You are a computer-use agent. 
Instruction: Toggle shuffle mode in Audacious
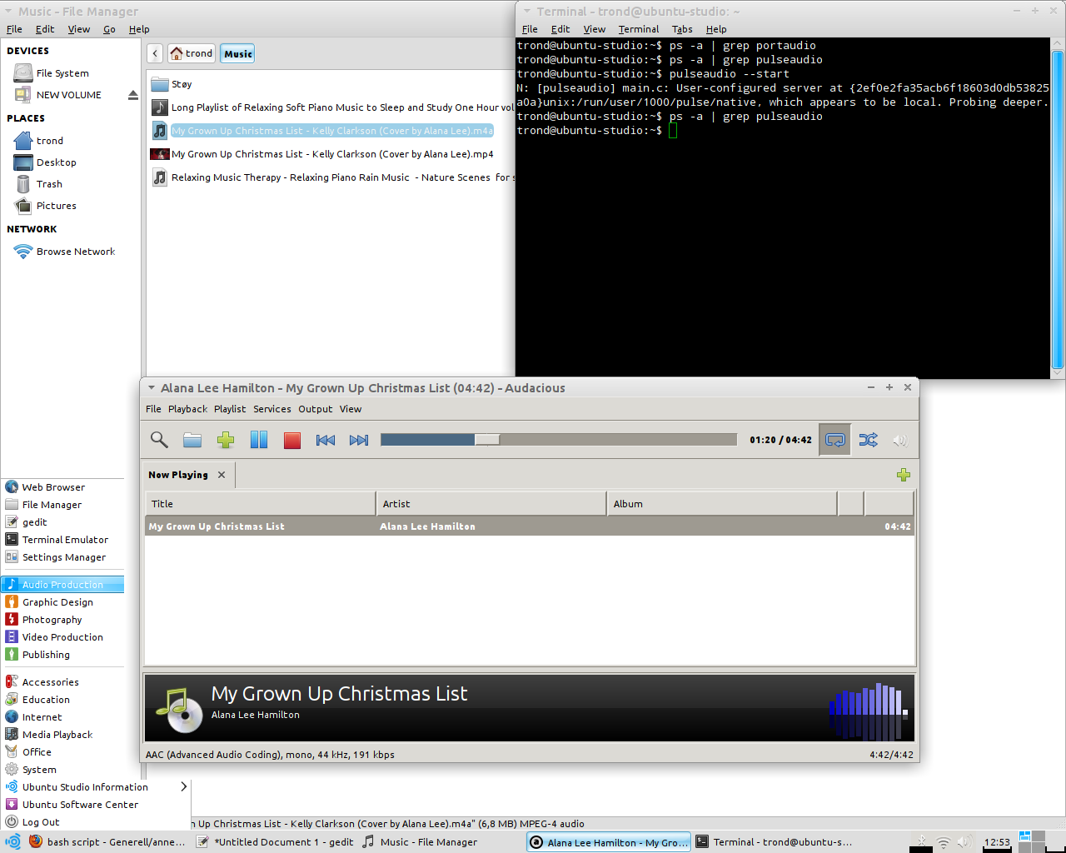[868, 440]
